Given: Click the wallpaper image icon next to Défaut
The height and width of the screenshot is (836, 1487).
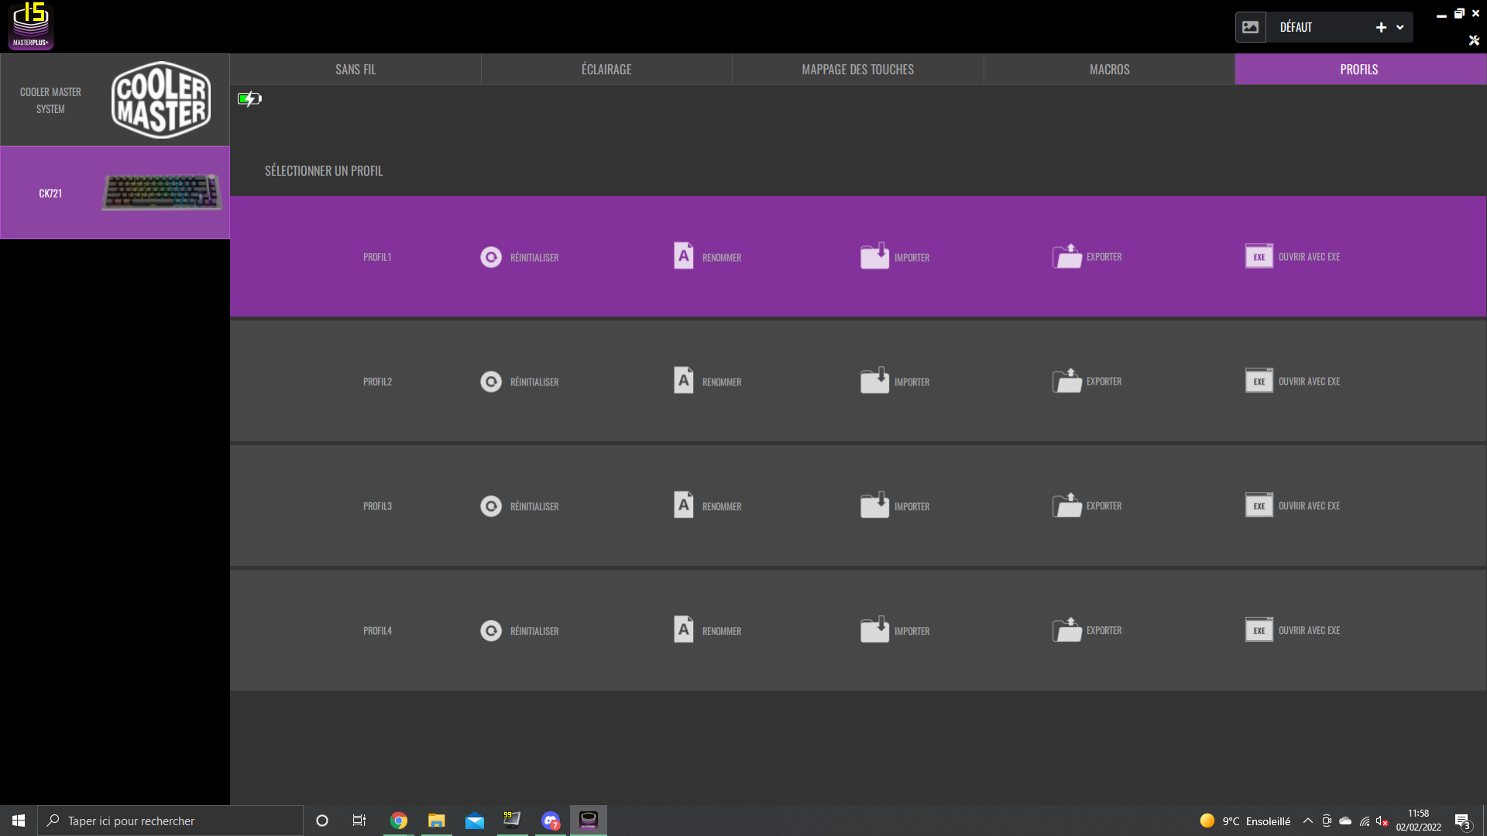Looking at the screenshot, I should pos(1250,27).
